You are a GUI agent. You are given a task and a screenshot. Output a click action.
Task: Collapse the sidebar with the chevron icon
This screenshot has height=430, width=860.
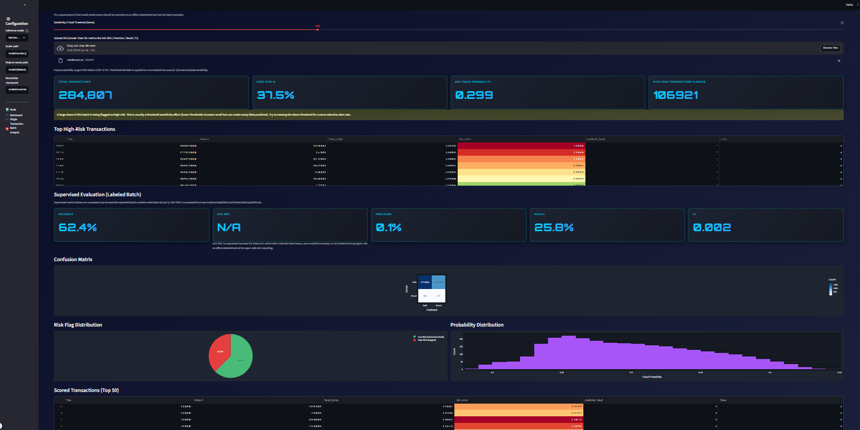(24, 5)
